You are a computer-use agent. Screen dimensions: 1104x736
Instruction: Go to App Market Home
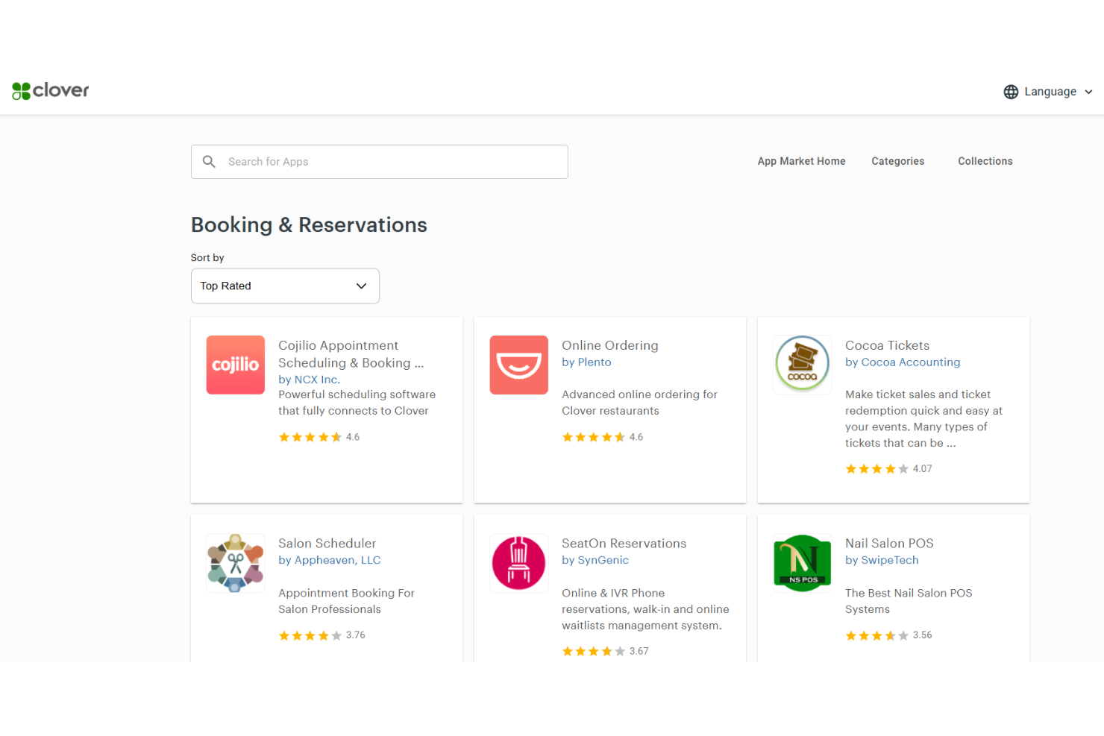(x=801, y=161)
